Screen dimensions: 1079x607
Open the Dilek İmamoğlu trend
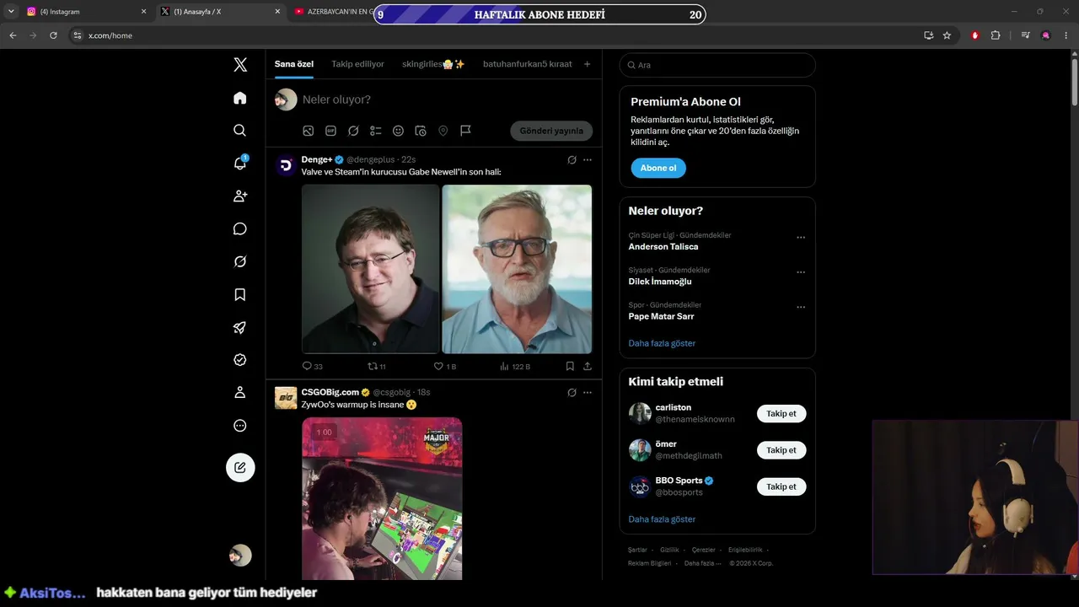(660, 282)
